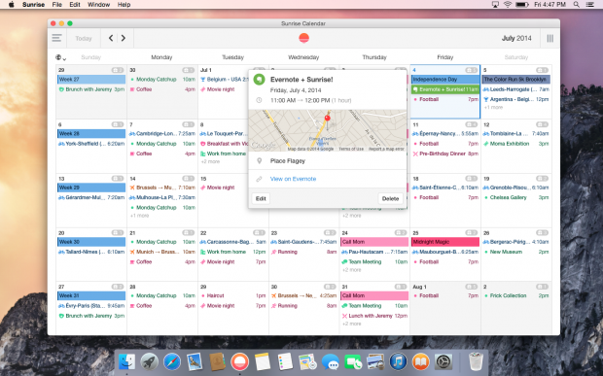This screenshot has height=376, width=603.
Task: Open the Window menu
Action: pos(99,5)
